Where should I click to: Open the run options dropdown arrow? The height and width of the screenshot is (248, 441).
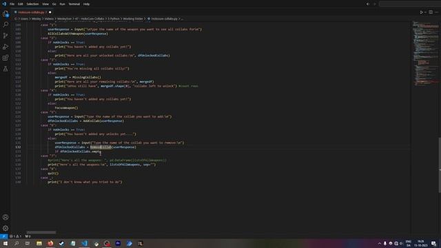pos(425,12)
